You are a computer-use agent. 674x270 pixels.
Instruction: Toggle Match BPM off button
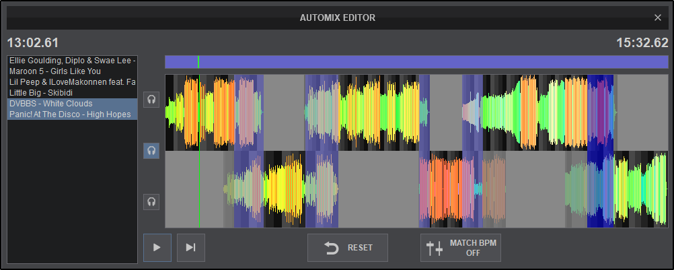tap(461, 248)
